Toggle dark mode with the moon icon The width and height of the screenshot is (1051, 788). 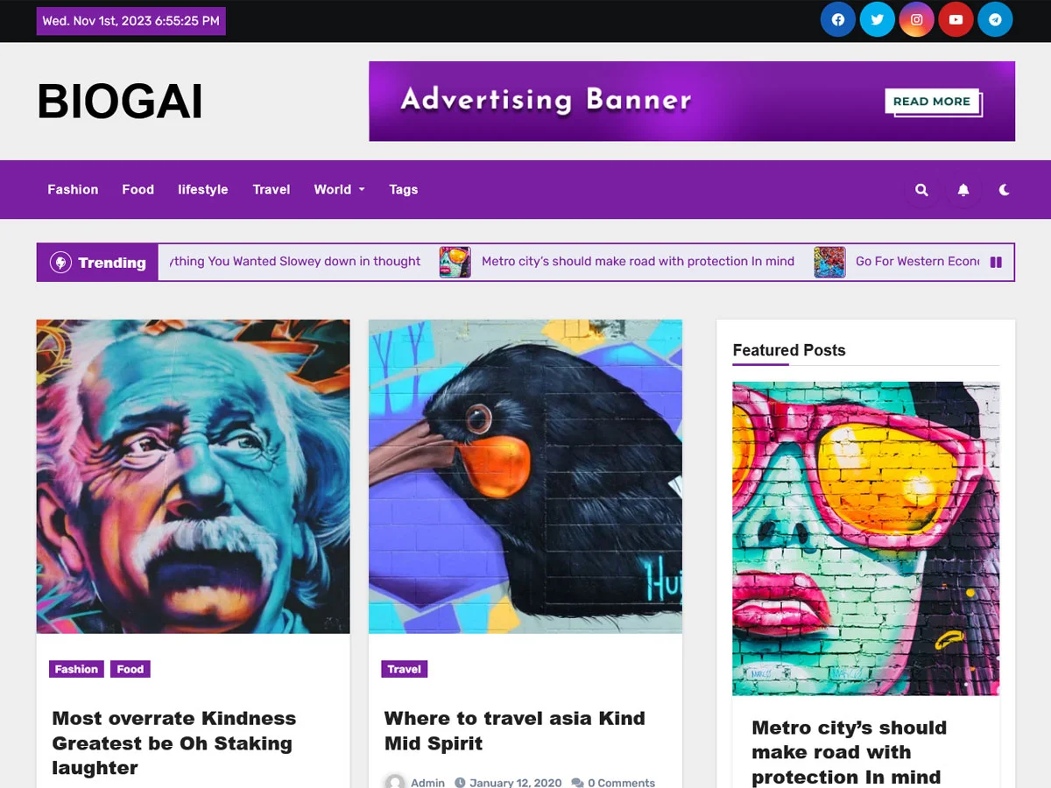tap(1005, 190)
